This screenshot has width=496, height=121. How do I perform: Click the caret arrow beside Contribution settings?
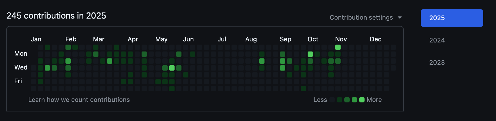399,18
